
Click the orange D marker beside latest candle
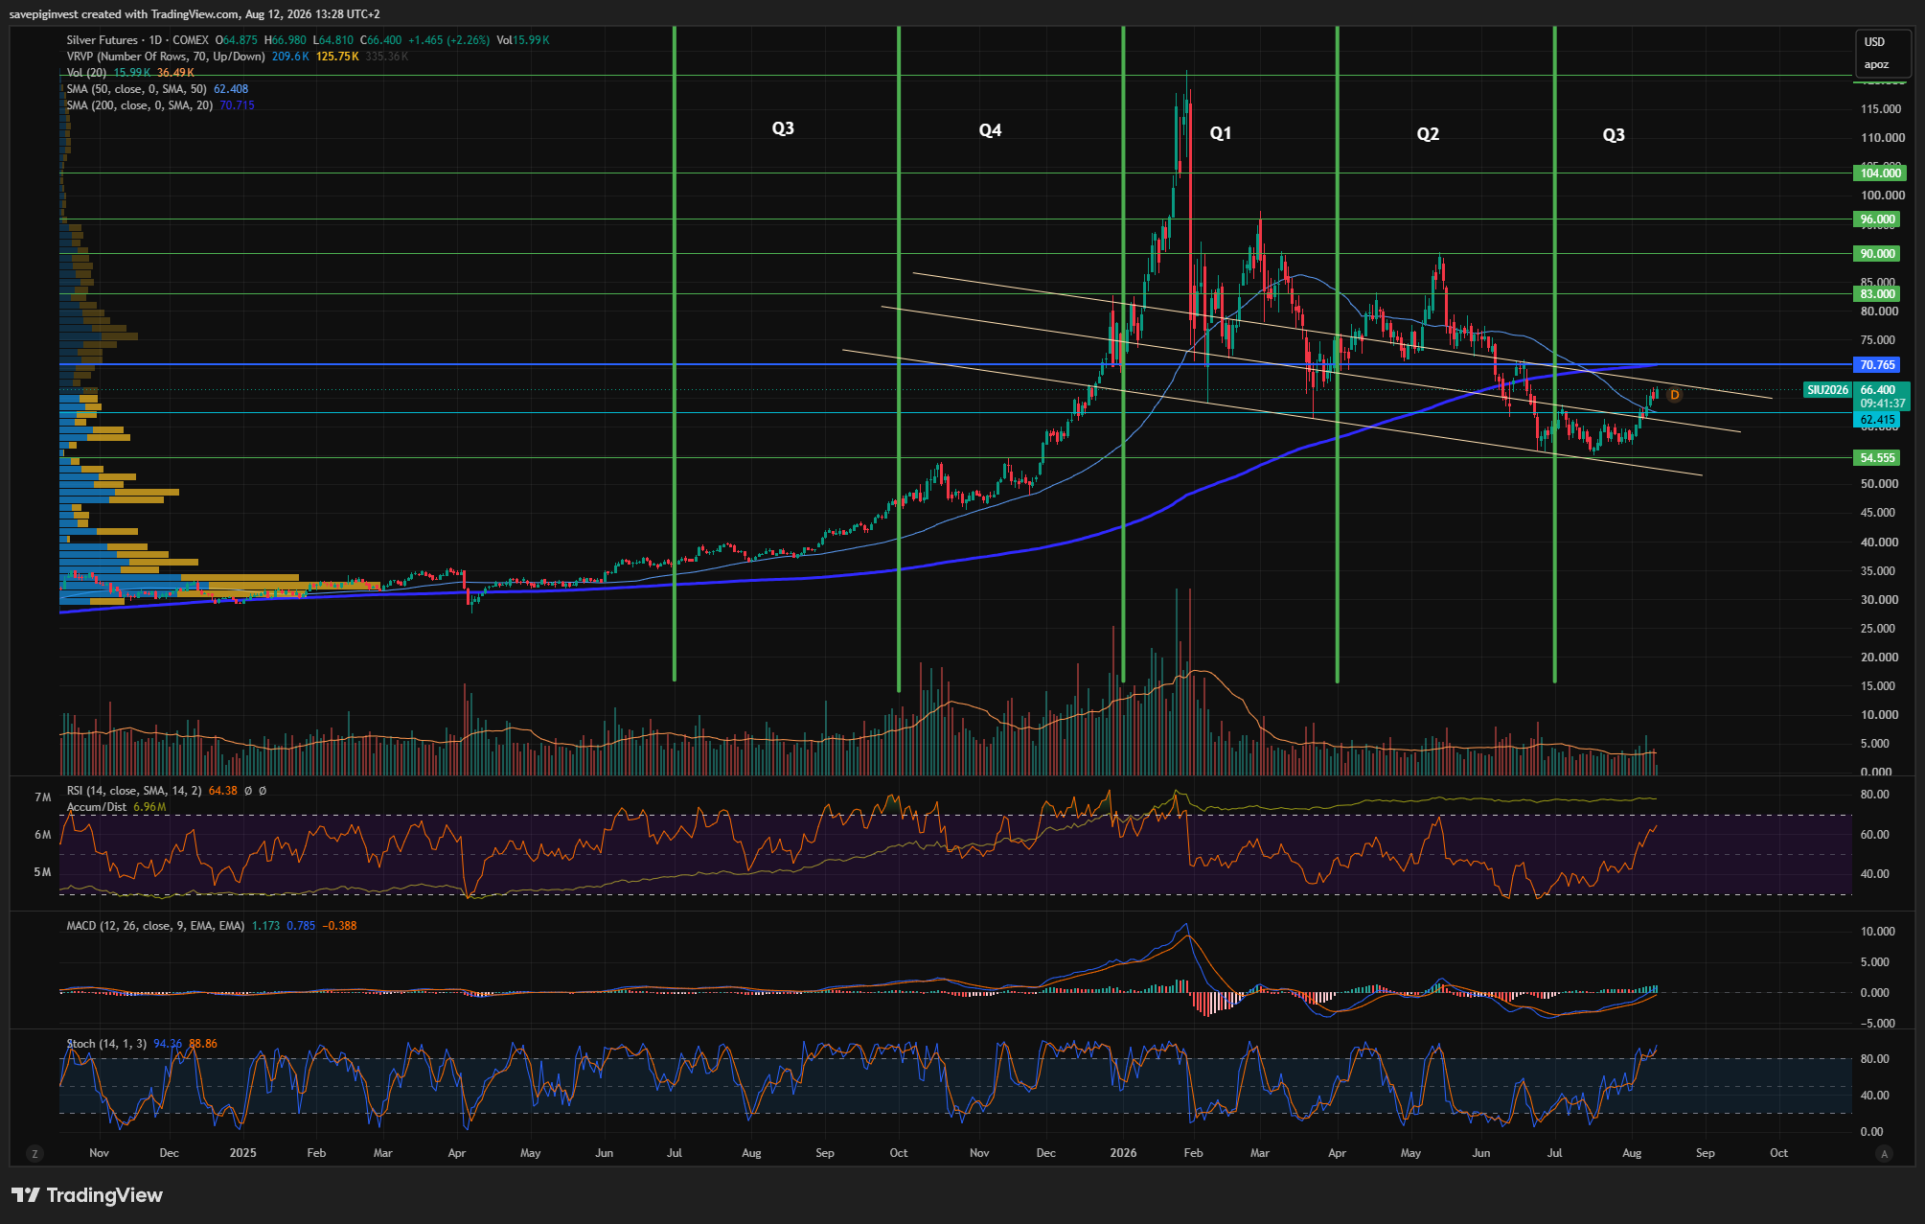coord(1675,395)
